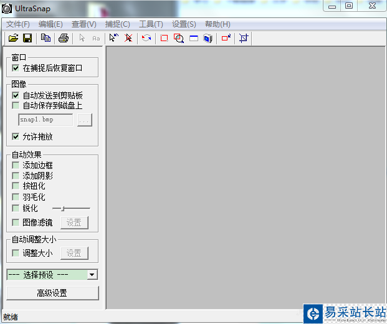Open the 帮助(H) menu
Image resolution: width=387 pixels, height=324 pixels.
click(217, 24)
